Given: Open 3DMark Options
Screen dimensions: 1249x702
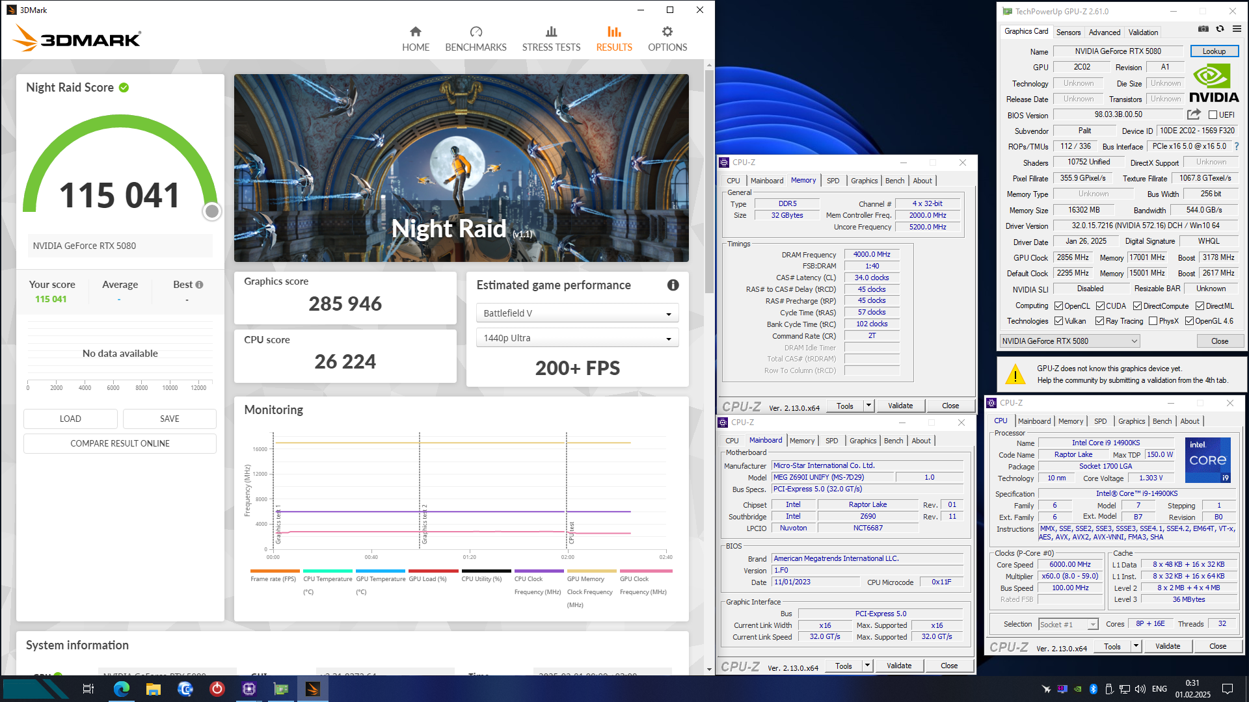Looking at the screenshot, I should [x=667, y=39].
